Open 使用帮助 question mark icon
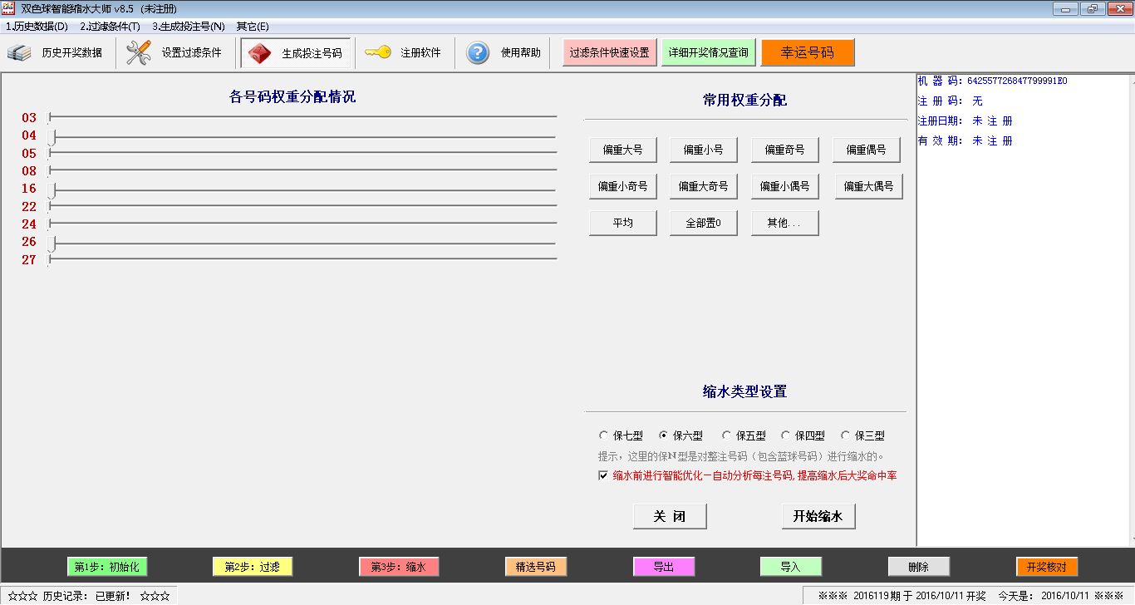This screenshot has width=1135, height=605. coord(478,53)
